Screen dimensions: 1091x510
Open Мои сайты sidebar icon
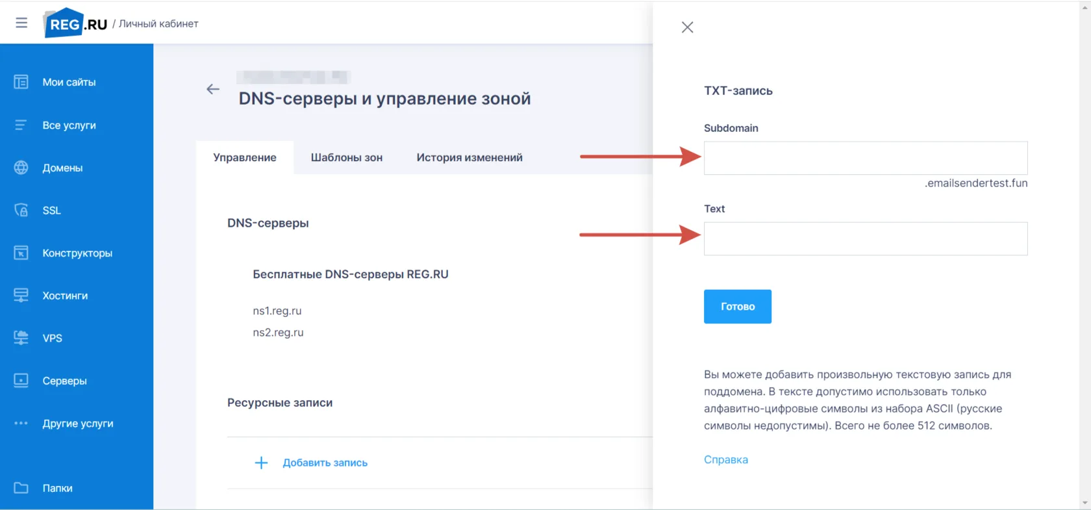21,82
